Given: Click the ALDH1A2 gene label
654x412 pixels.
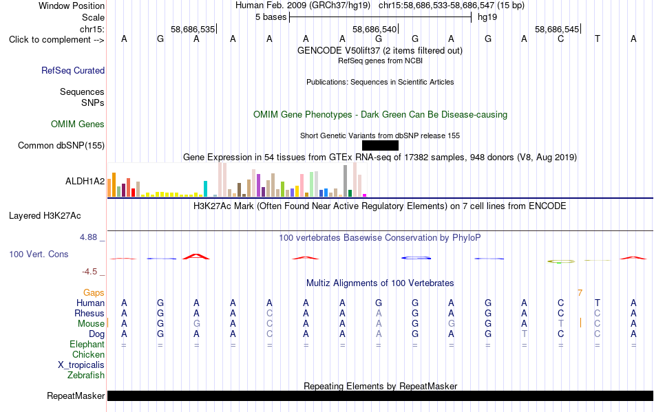Looking at the screenshot, I should (x=85, y=181).
